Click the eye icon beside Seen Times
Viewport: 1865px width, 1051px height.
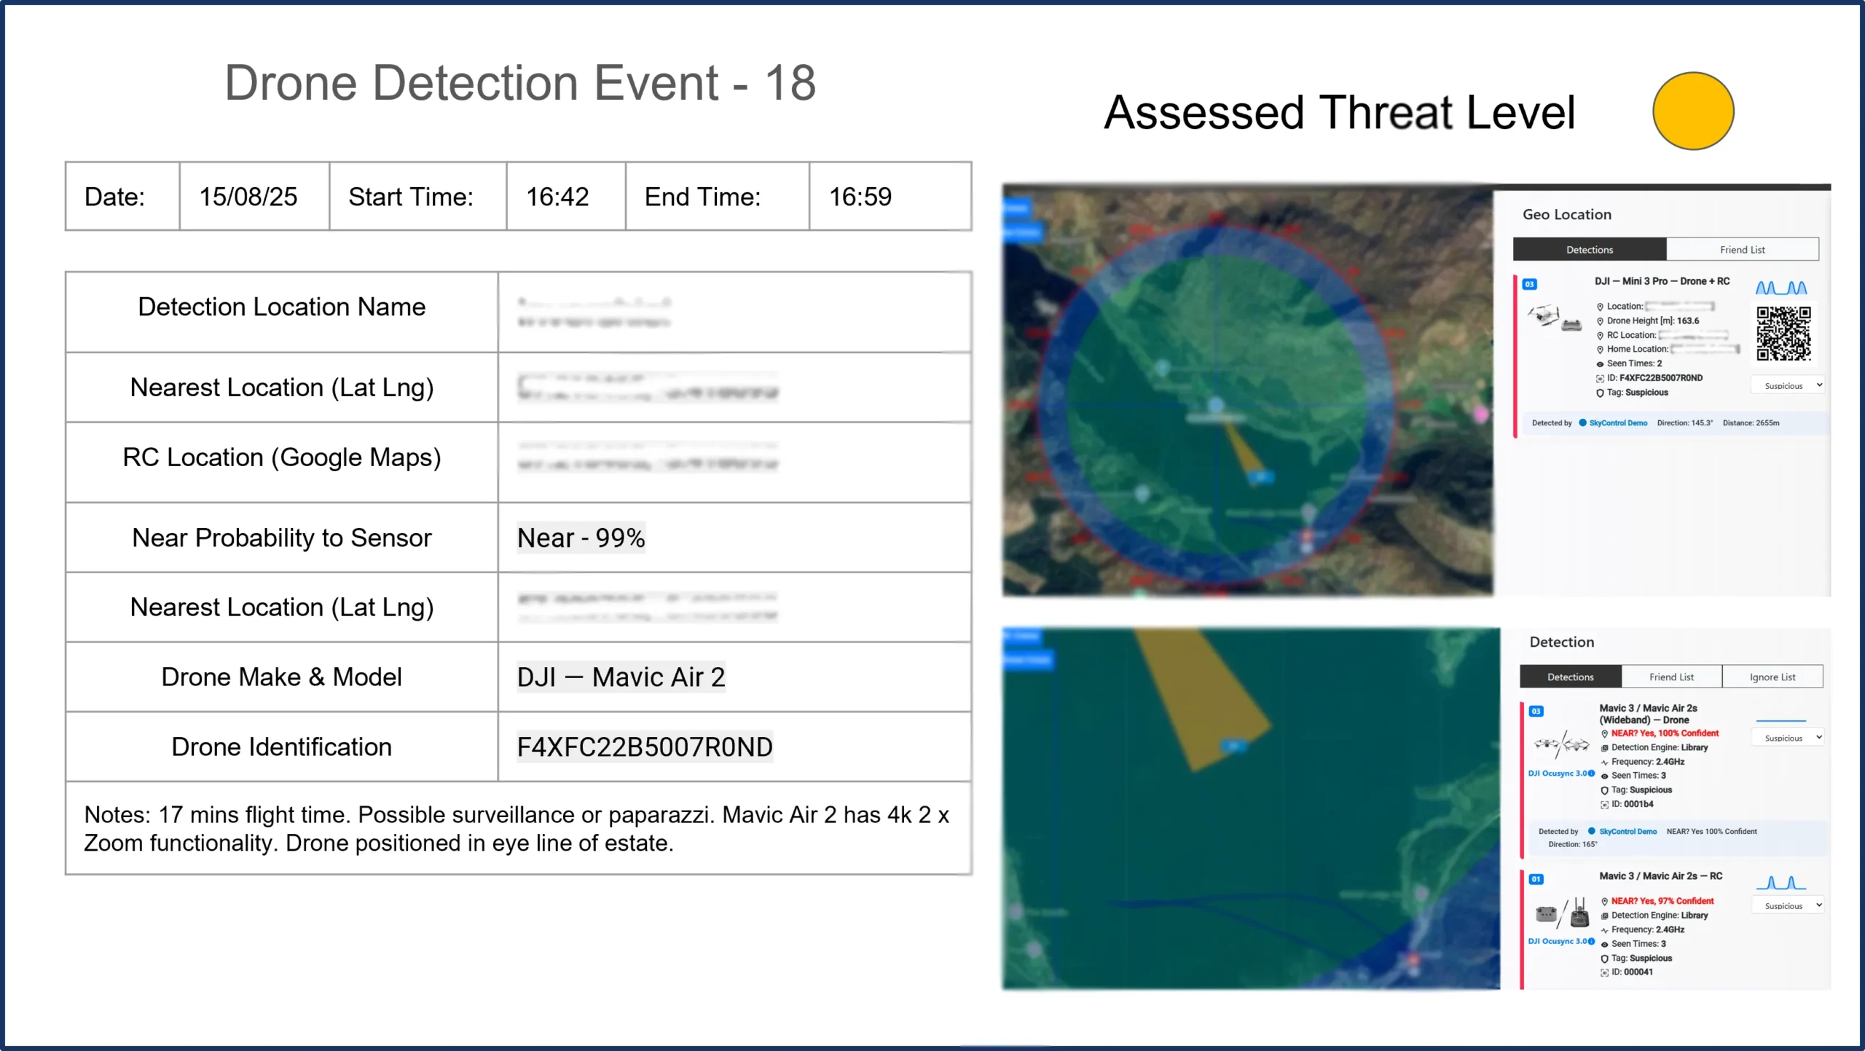1601,364
